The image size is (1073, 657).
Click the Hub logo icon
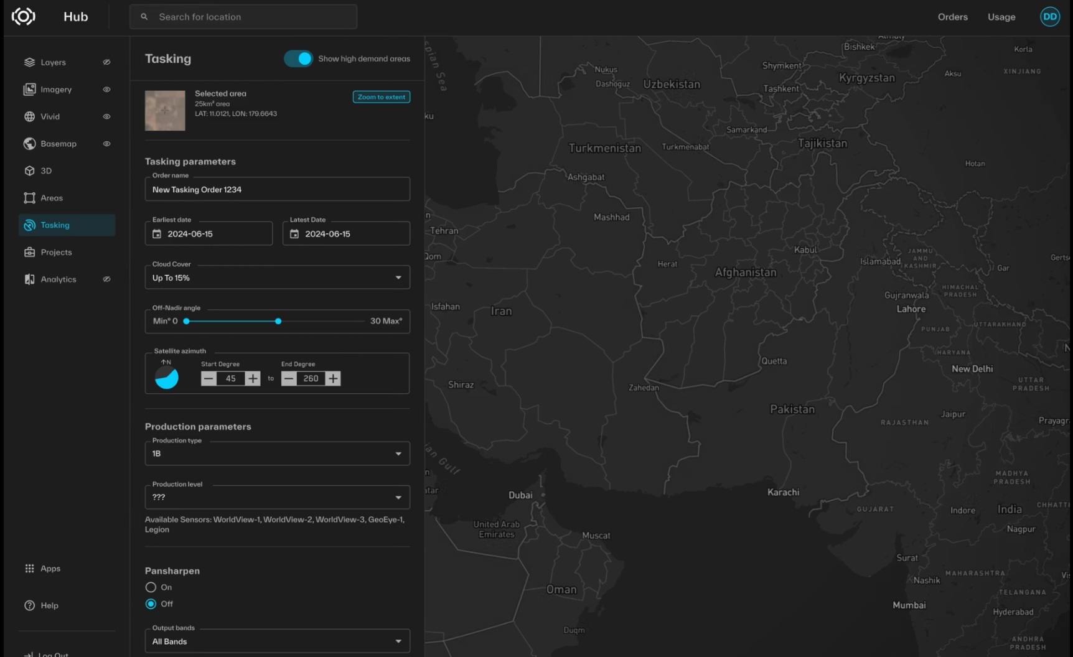(x=24, y=17)
